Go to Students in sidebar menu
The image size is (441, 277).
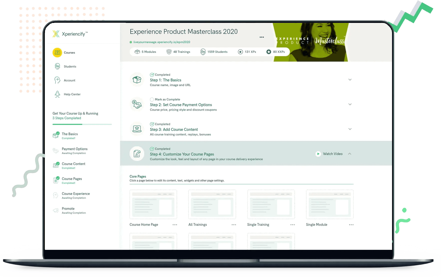(x=70, y=67)
